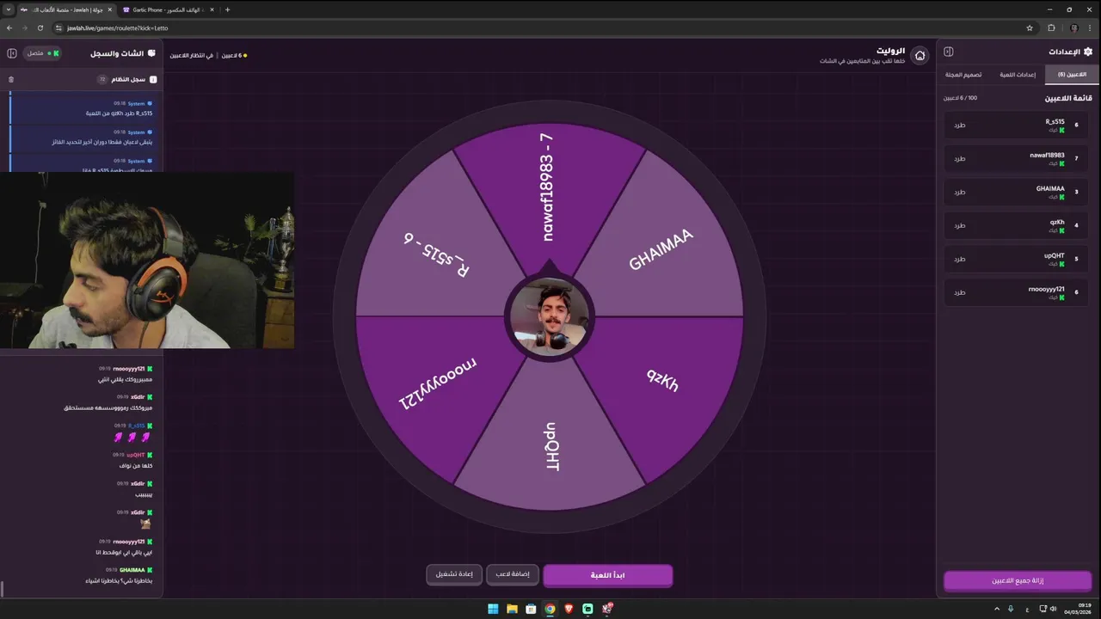Screen dimensions: 1101x619
Task: Click the microphone tray icon
Action: (1011, 609)
